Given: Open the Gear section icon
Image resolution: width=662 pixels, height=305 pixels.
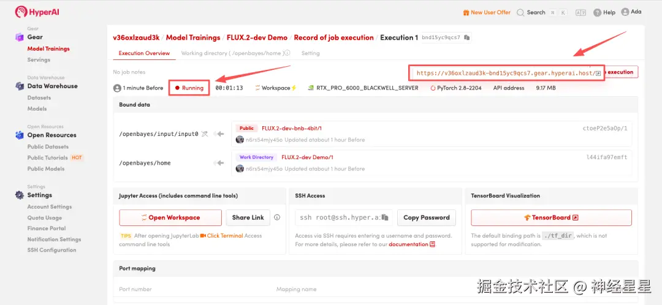Looking at the screenshot, I should coord(20,37).
